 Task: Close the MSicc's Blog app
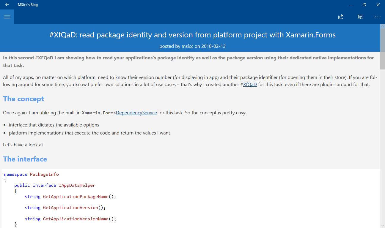378,5
